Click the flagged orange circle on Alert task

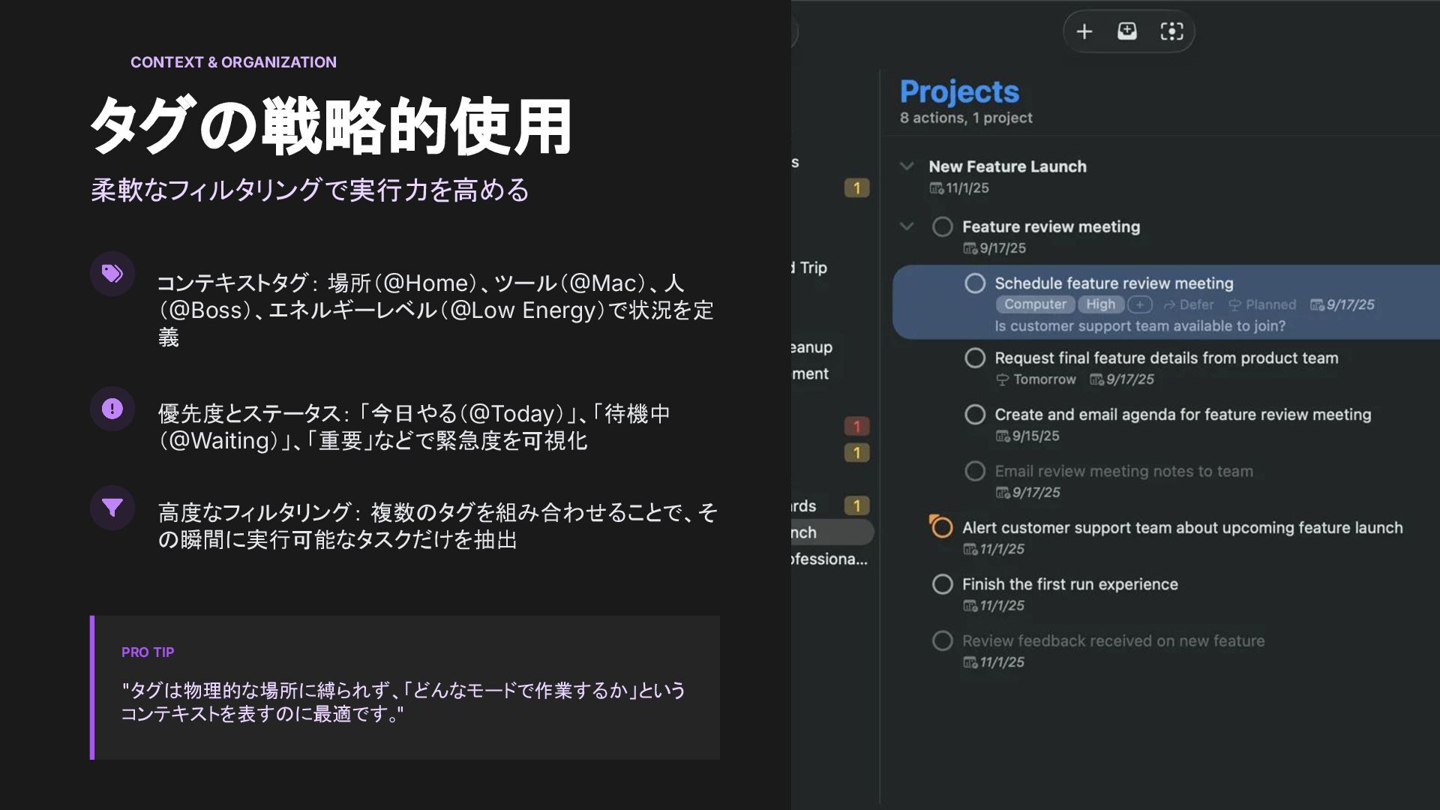coord(941,527)
